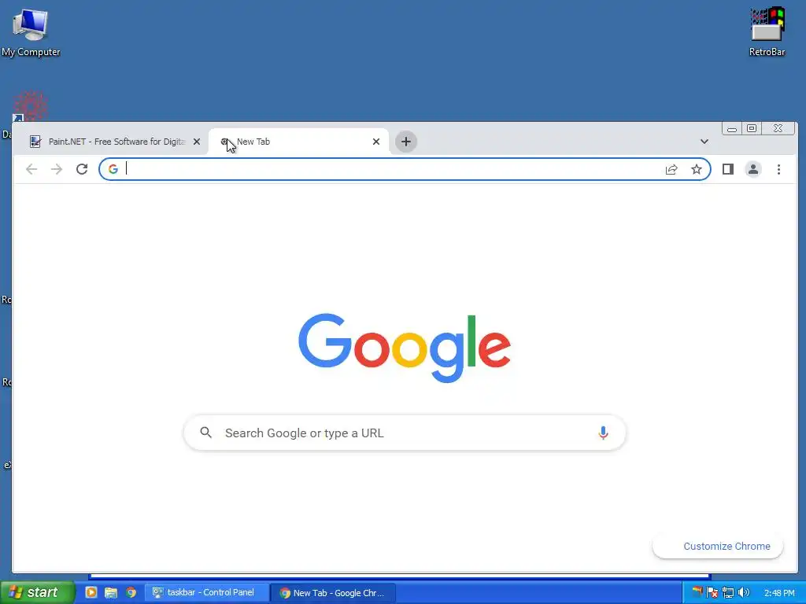The height and width of the screenshot is (604, 806).
Task: Reload the current page
Action: click(x=82, y=170)
